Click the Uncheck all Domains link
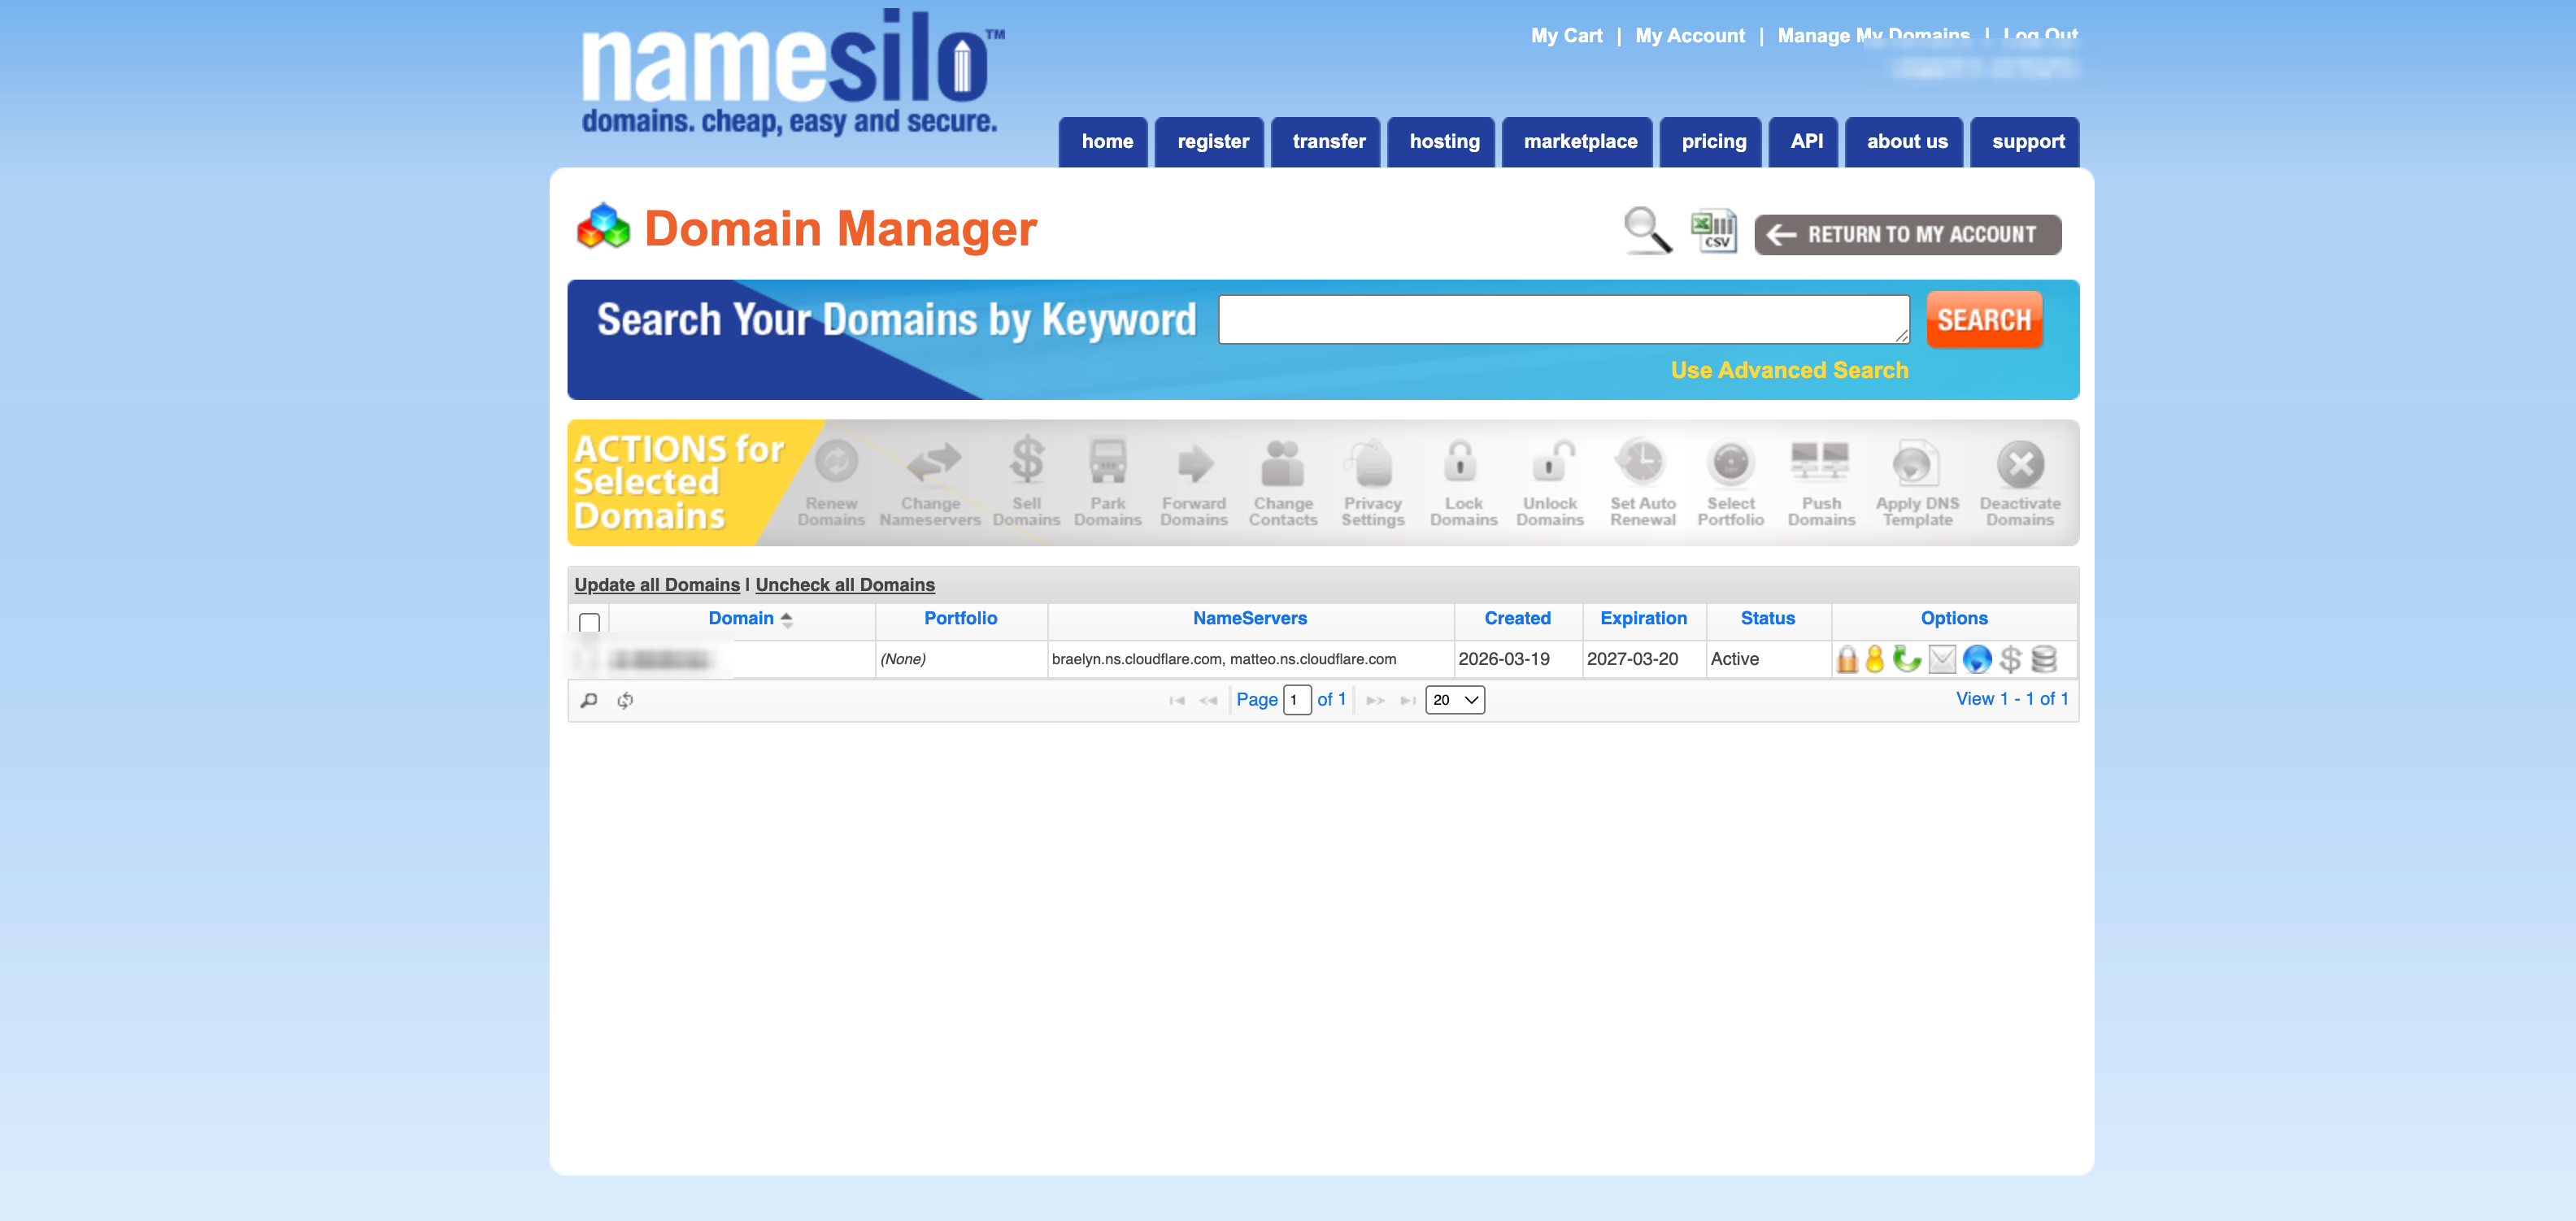This screenshot has width=2576, height=1221. [x=845, y=585]
